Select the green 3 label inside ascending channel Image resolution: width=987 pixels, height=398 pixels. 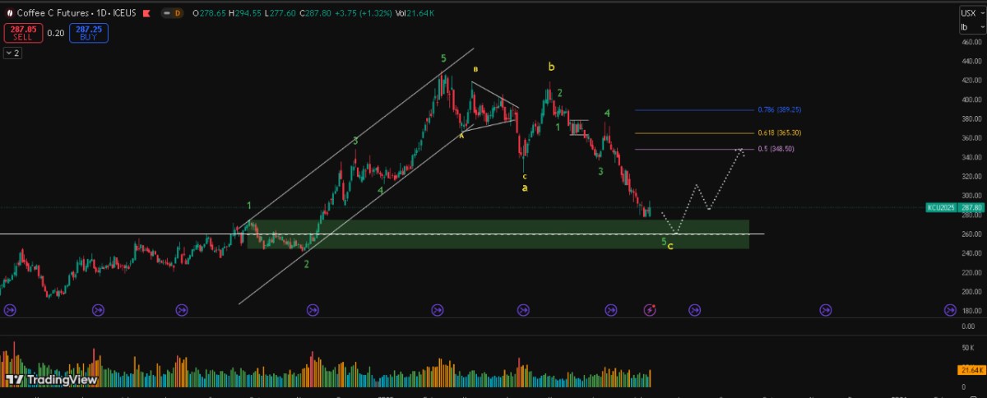[355, 141]
